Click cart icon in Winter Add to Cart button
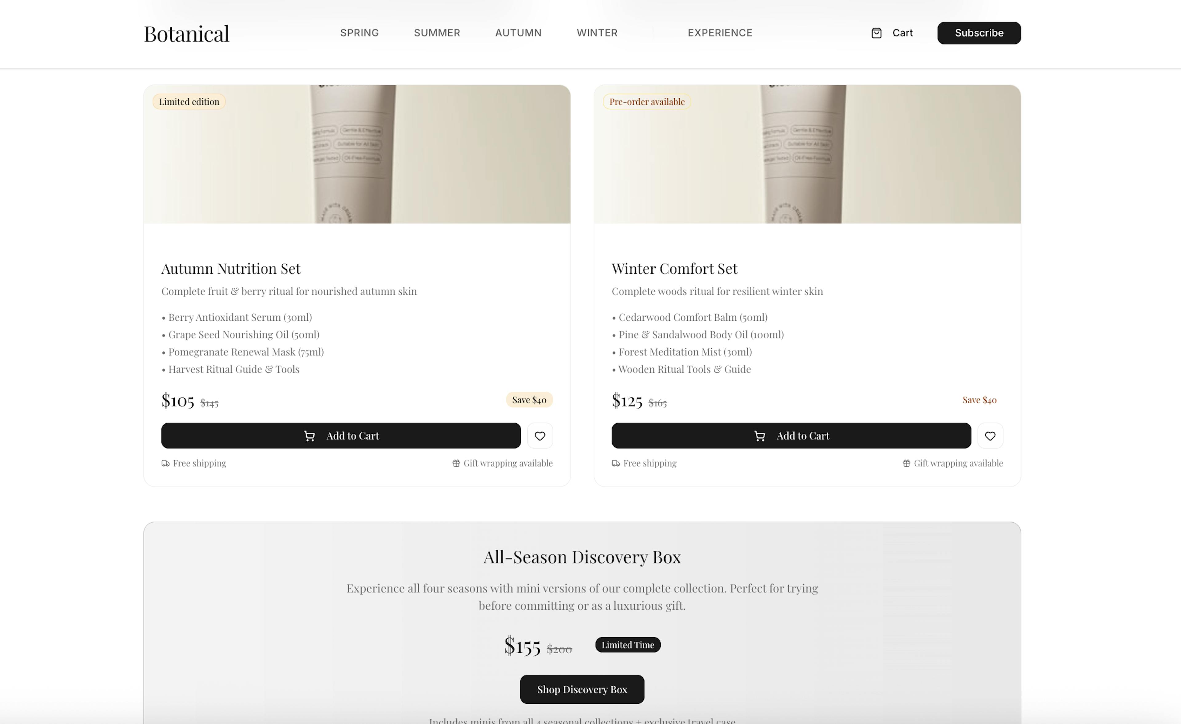Screen dimensions: 1181x724 pyautogui.click(x=760, y=436)
